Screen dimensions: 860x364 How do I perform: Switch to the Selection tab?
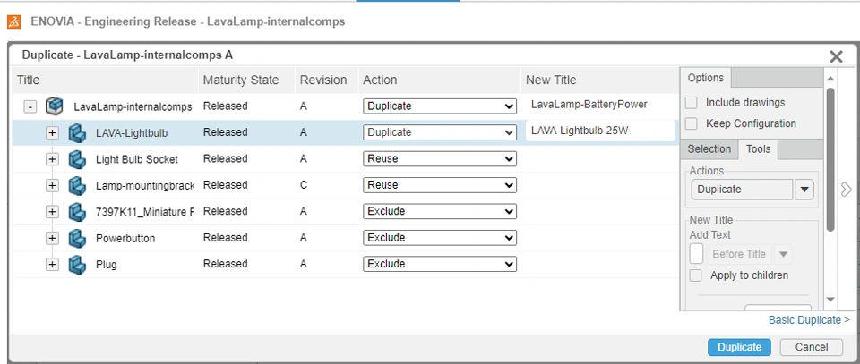click(x=709, y=149)
